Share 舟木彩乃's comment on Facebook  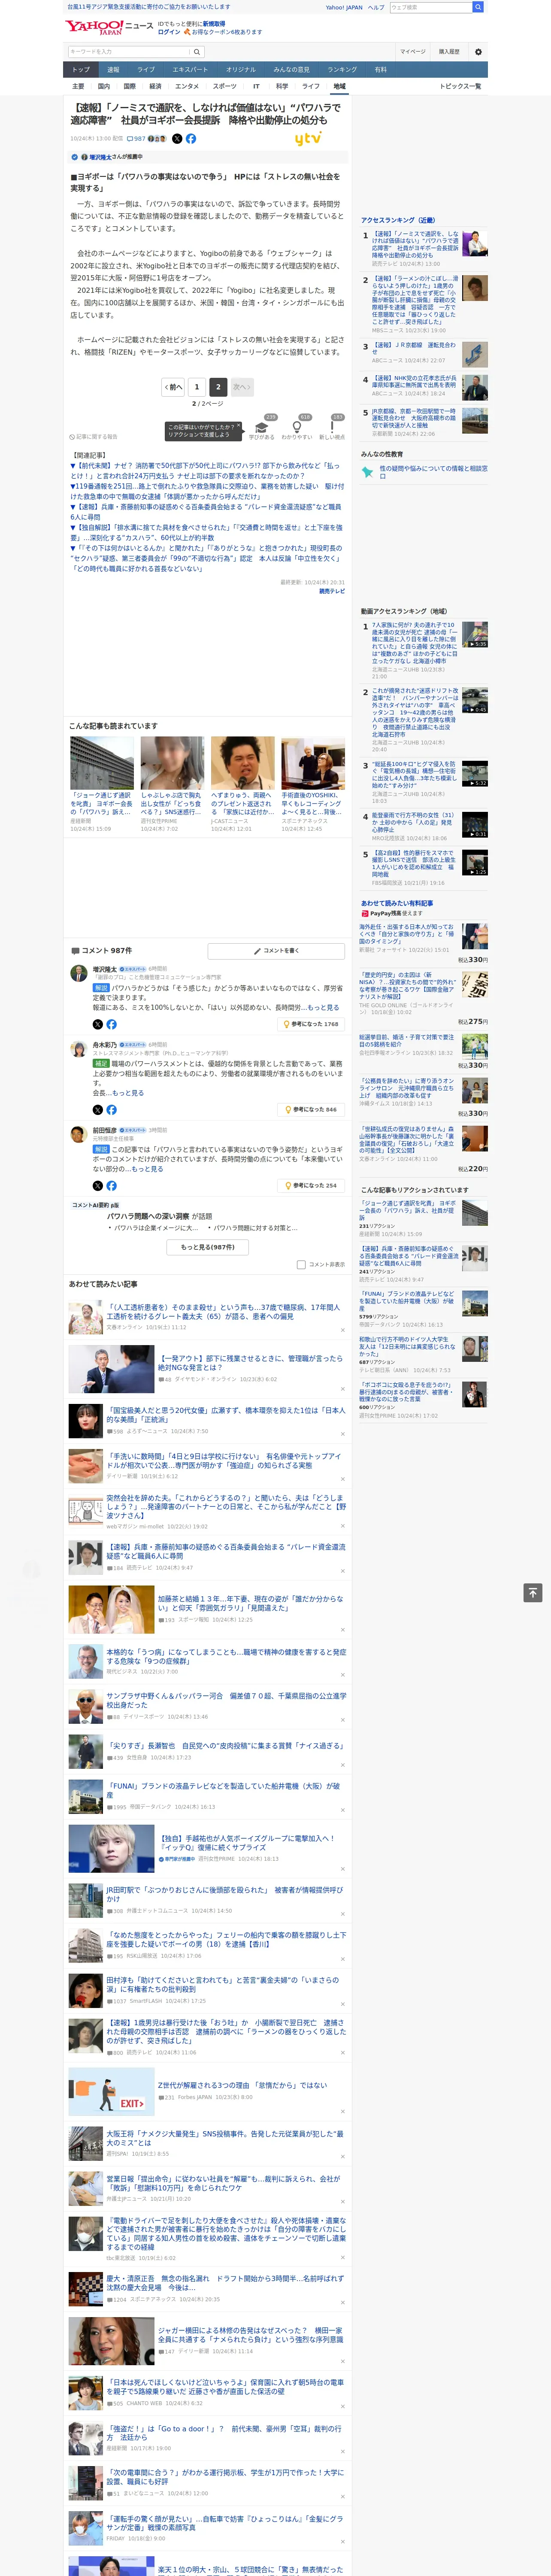[x=111, y=1109]
